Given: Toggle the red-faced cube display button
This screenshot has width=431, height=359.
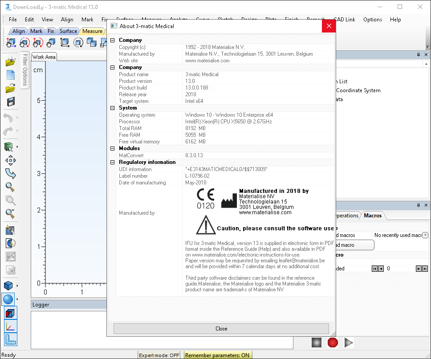Looking at the screenshot, I should (11, 313).
